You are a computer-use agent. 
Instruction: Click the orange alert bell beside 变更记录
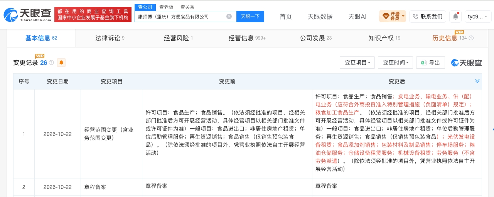[61, 63]
